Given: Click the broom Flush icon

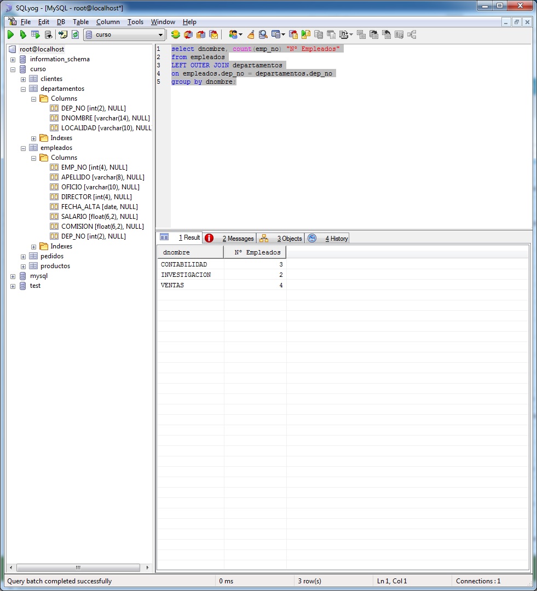Looking at the screenshot, I should pos(251,34).
